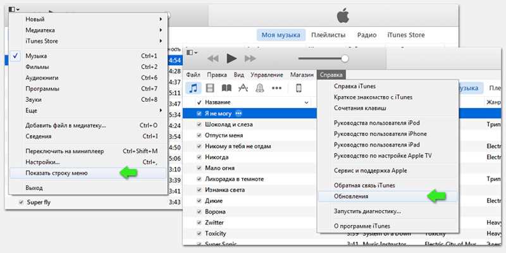
Task: Expand the iTunes Store submenu
Action: 89,41
